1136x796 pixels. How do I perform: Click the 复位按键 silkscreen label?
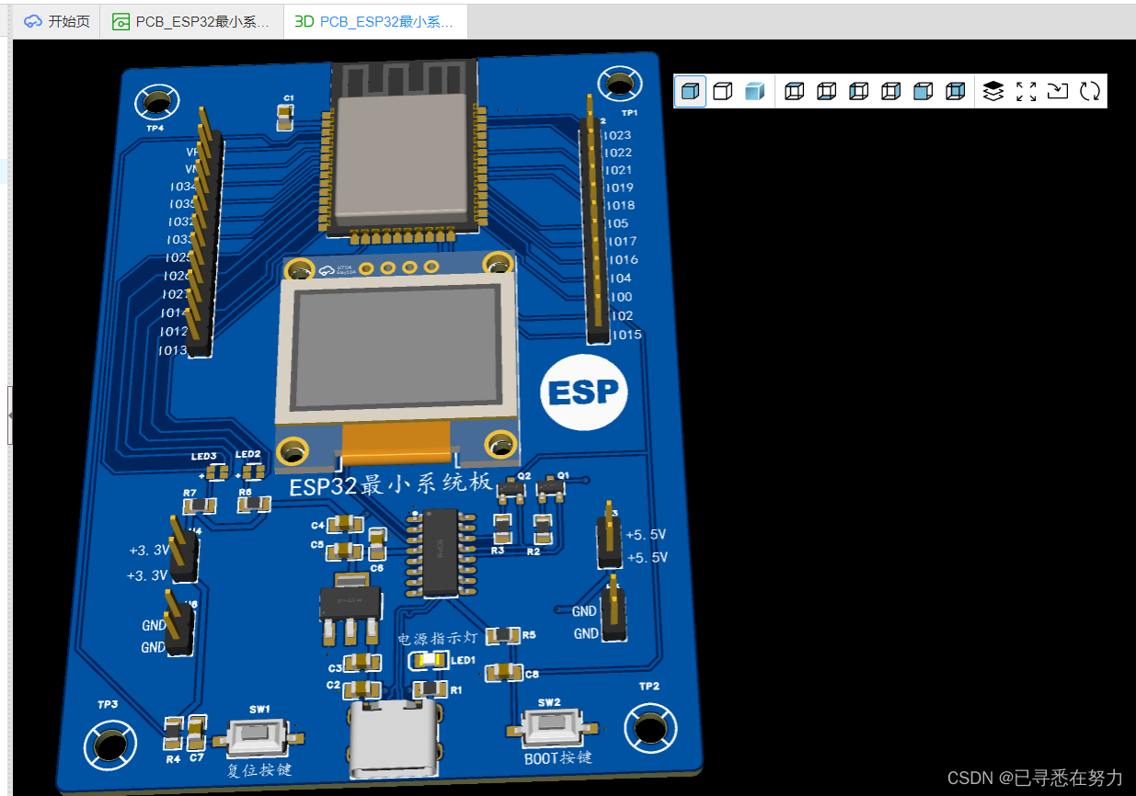tap(258, 769)
